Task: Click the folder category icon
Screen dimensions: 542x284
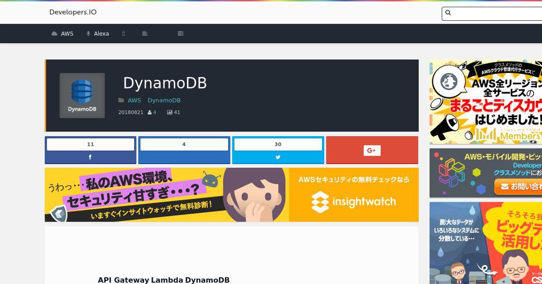Action: pos(121,101)
